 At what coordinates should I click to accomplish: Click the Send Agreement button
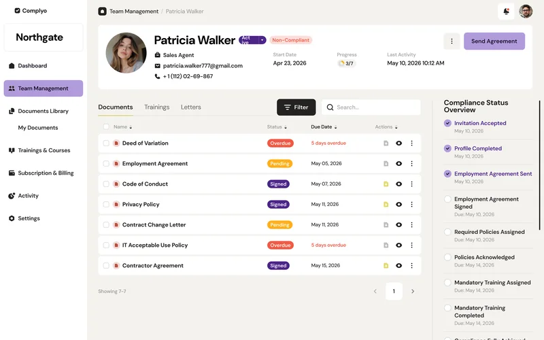tap(494, 41)
